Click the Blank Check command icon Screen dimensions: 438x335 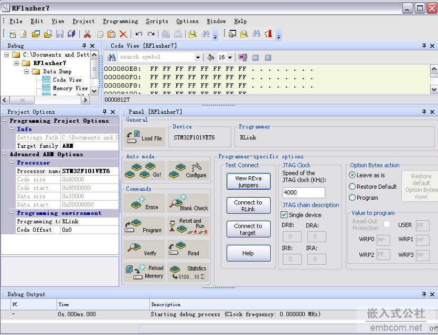[188, 203]
